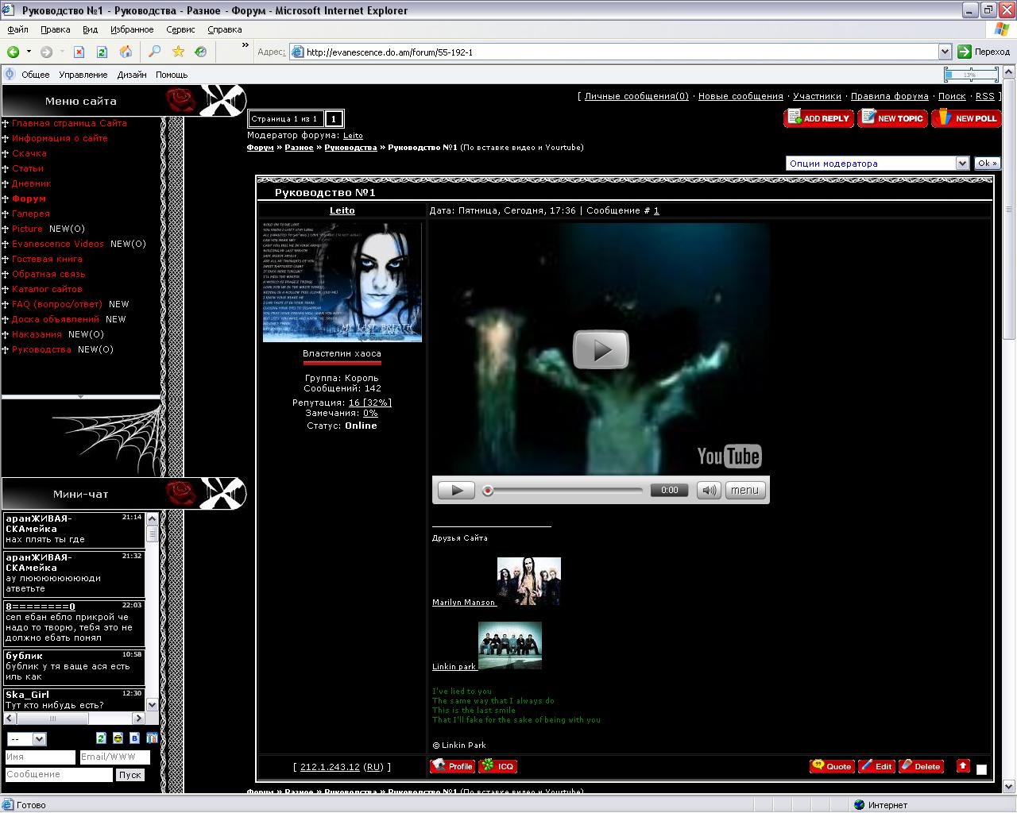Screen dimensions: 1017x813
Task: Open the Back button history dropdown arrow
Action: coord(29,52)
